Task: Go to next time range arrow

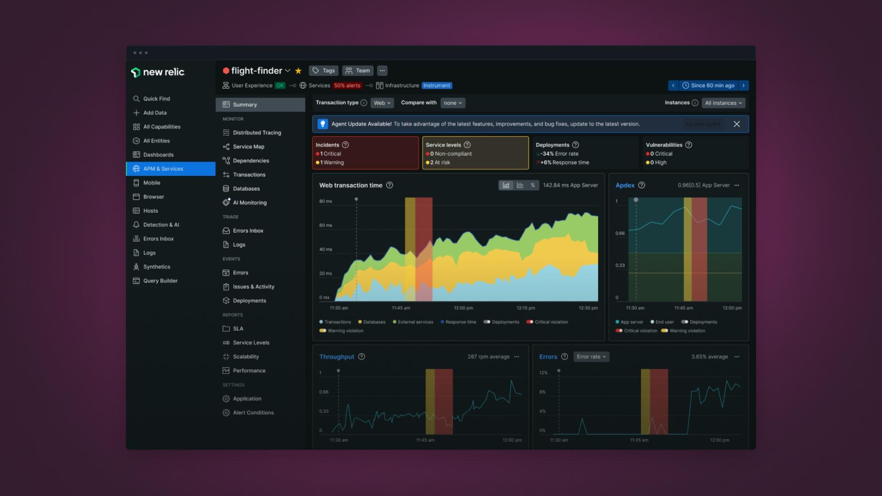Action: coord(743,85)
